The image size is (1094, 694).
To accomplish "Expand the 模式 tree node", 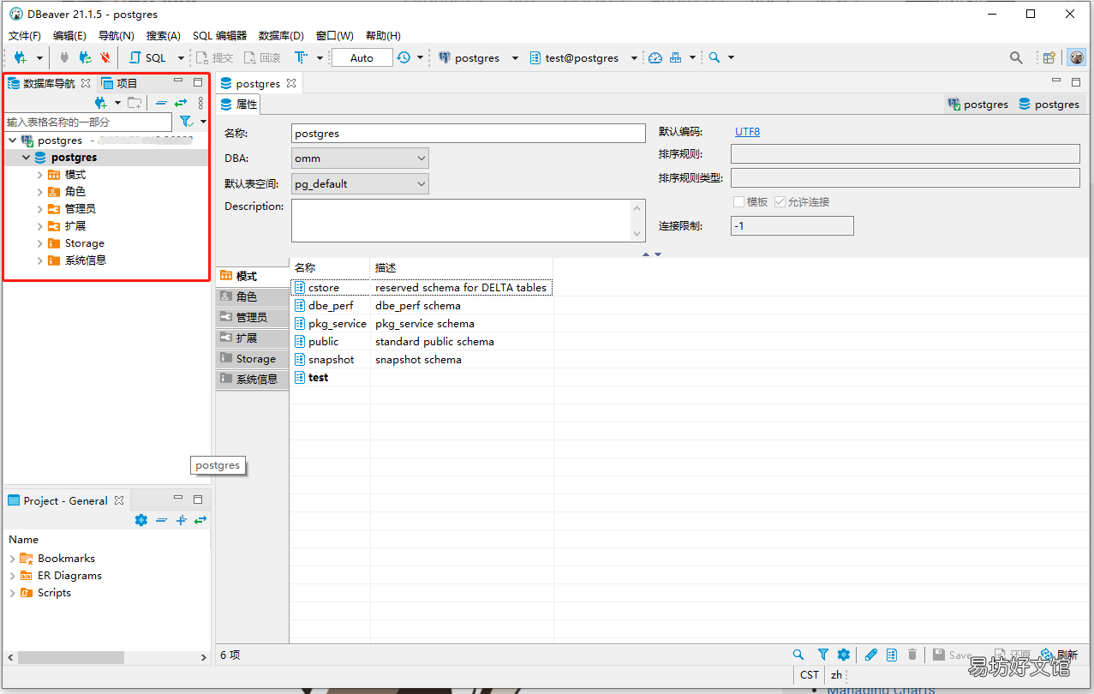I will tap(39, 175).
